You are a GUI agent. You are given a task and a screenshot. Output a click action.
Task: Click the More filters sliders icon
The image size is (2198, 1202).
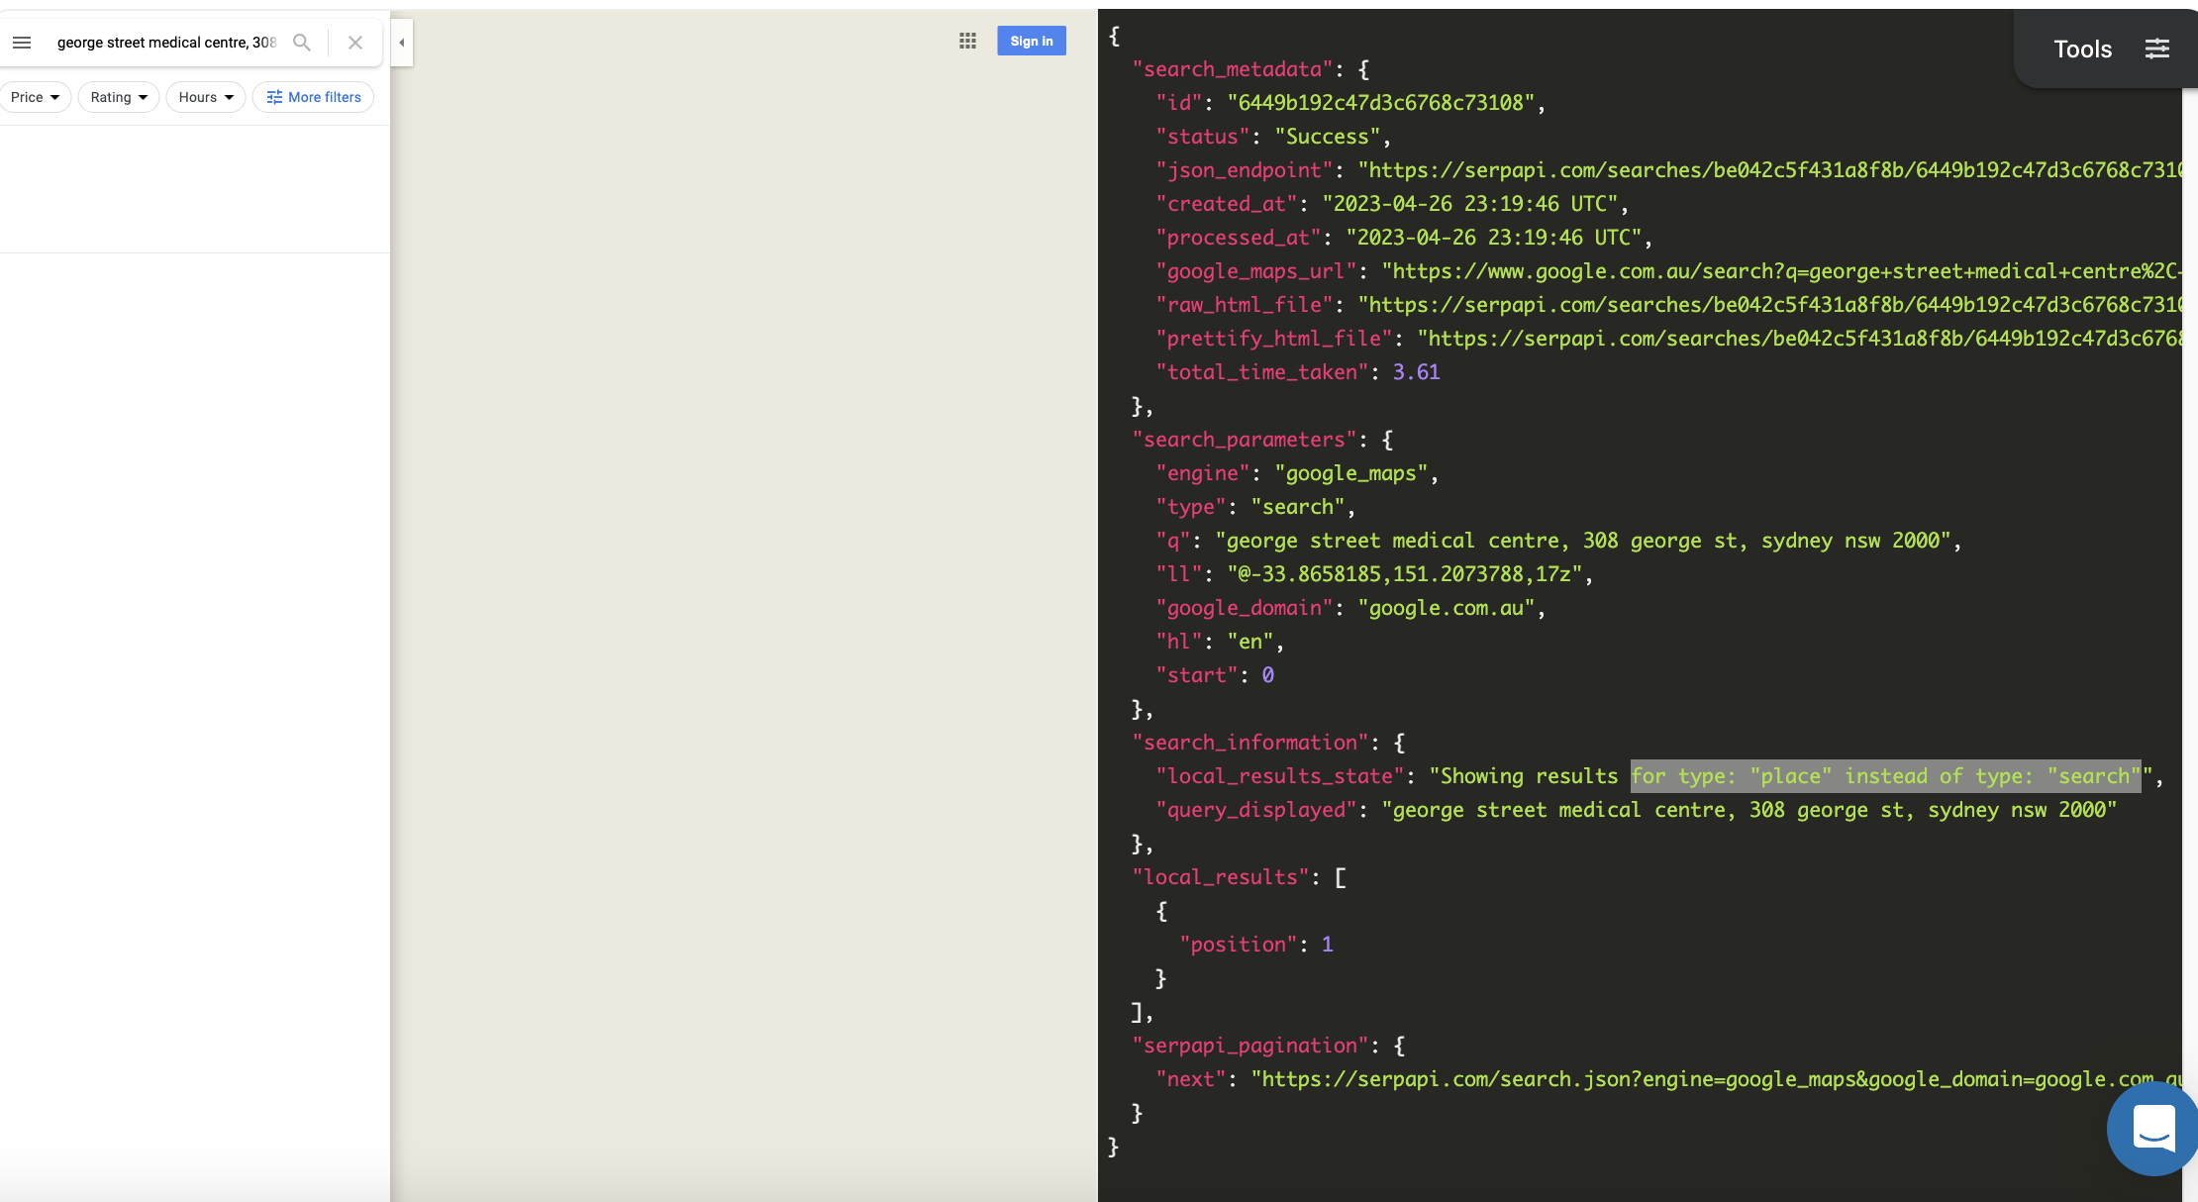[x=274, y=96]
